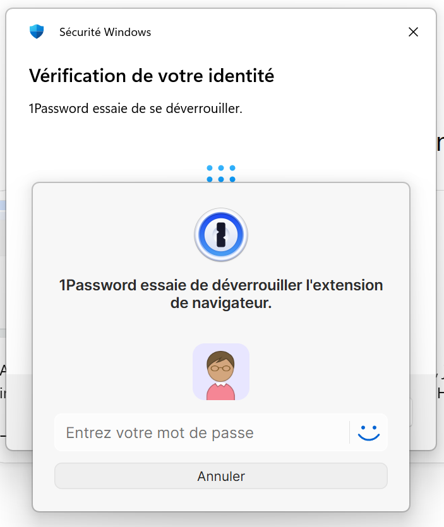Image resolution: width=444 pixels, height=527 pixels.
Task: Click the "Vérification de votre identité" heading
Action: (x=152, y=76)
